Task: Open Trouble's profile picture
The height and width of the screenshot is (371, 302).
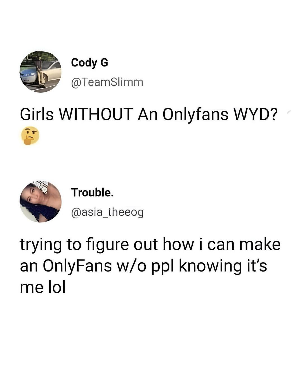Action: tap(41, 201)
